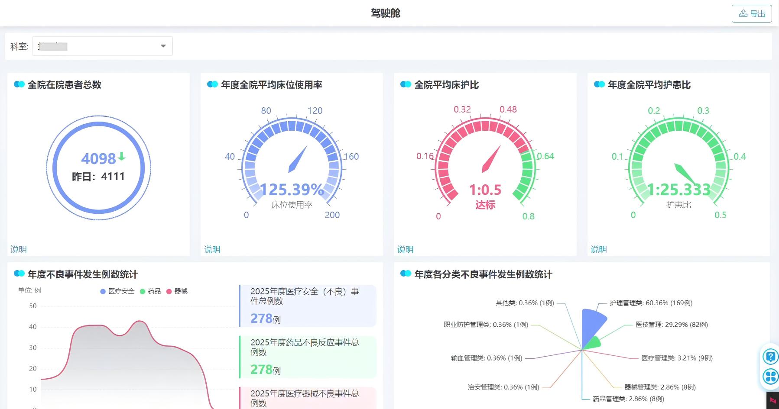Image resolution: width=779 pixels, height=409 pixels.
Task: Click 说明 link under 全院平均床护比
Action: (x=405, y=249)
